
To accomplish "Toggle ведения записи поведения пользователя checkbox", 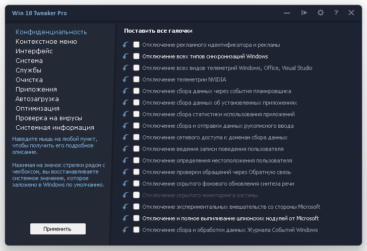I will 136,148.
